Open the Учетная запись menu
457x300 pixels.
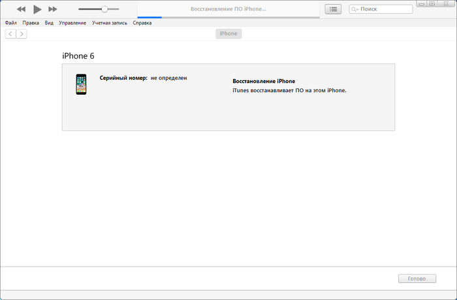(x=109, y=23)
